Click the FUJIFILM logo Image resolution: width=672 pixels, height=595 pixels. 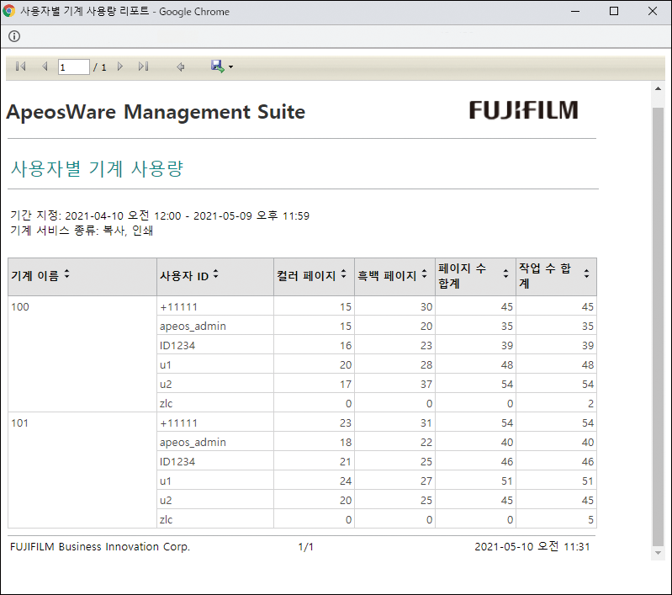click(523, 110)
